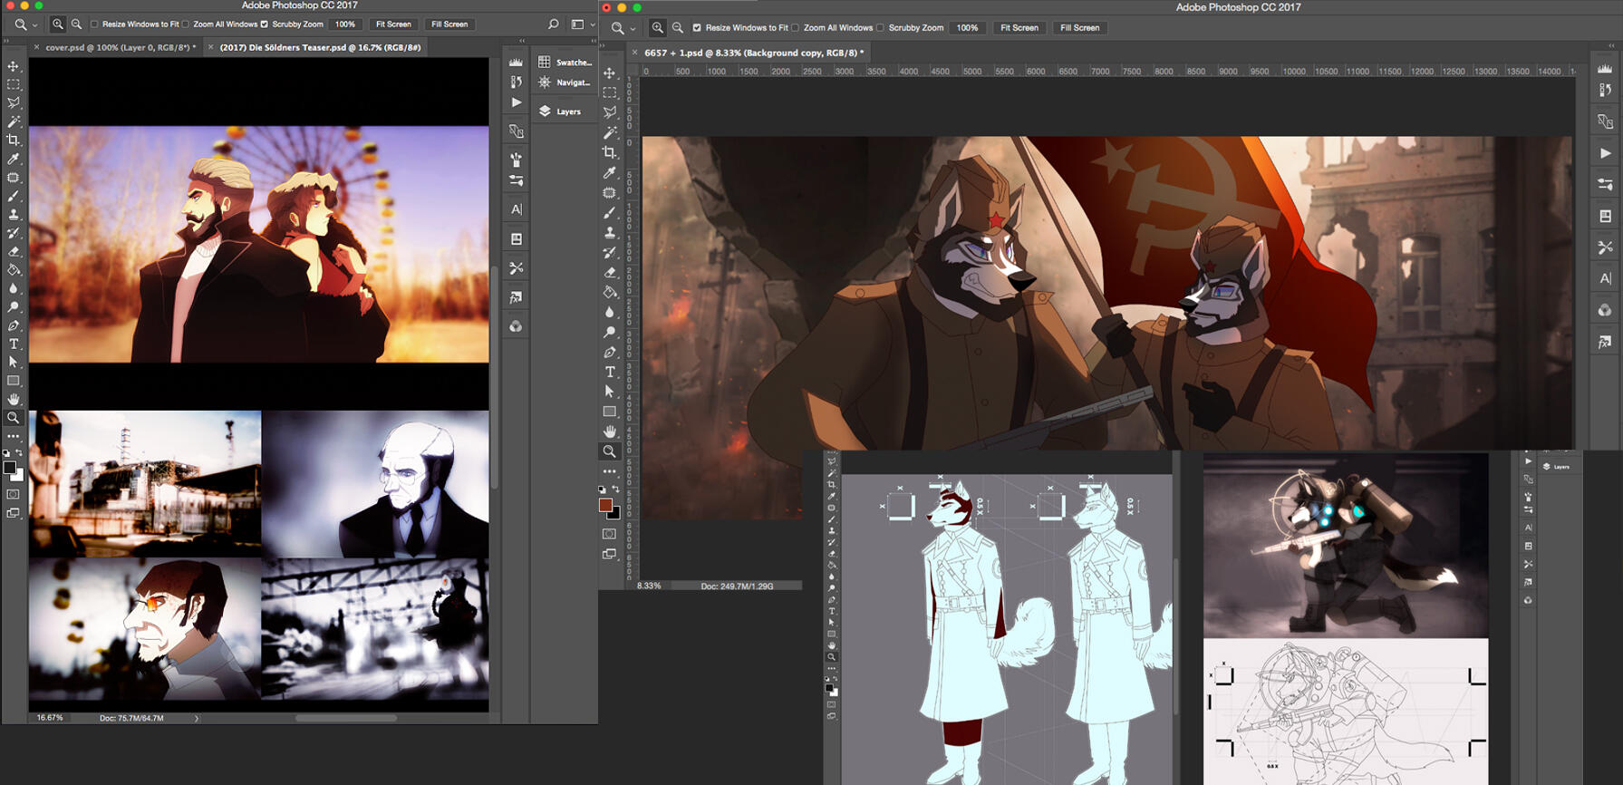This screenshot has height=785, width=1623.
Task: Open extra tools ellipsis in left toolbar
Action: (14, 437)
